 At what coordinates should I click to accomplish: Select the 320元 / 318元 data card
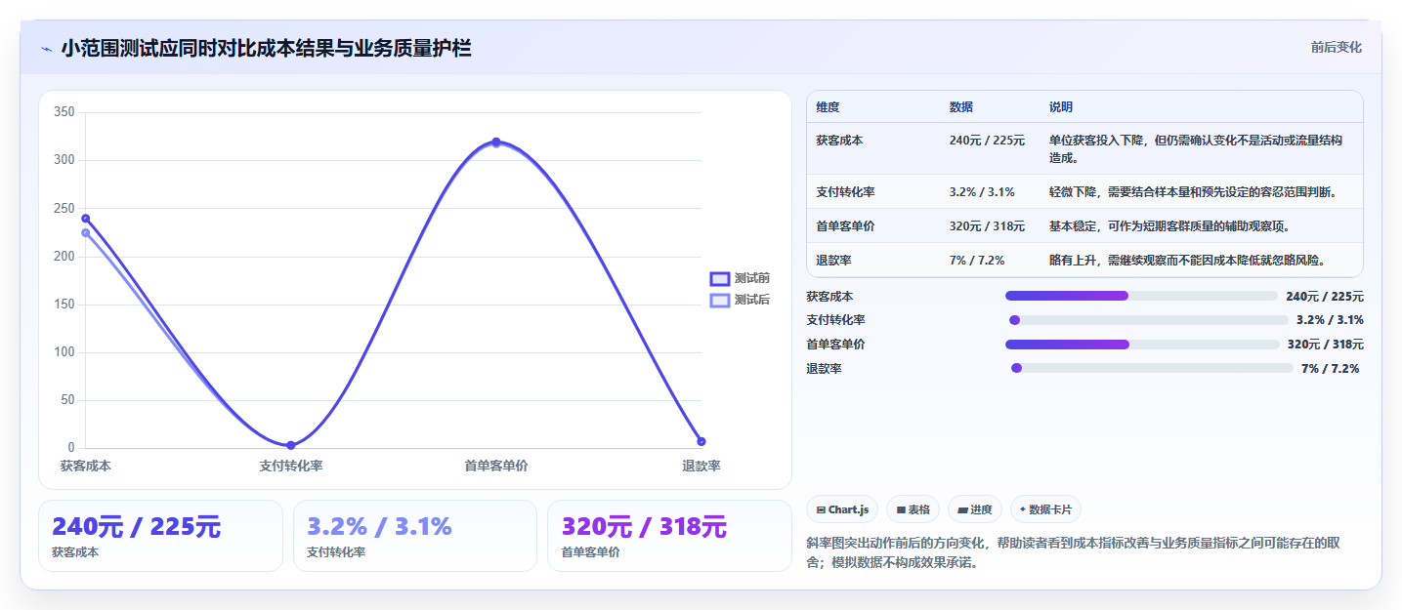pos(669,536)
